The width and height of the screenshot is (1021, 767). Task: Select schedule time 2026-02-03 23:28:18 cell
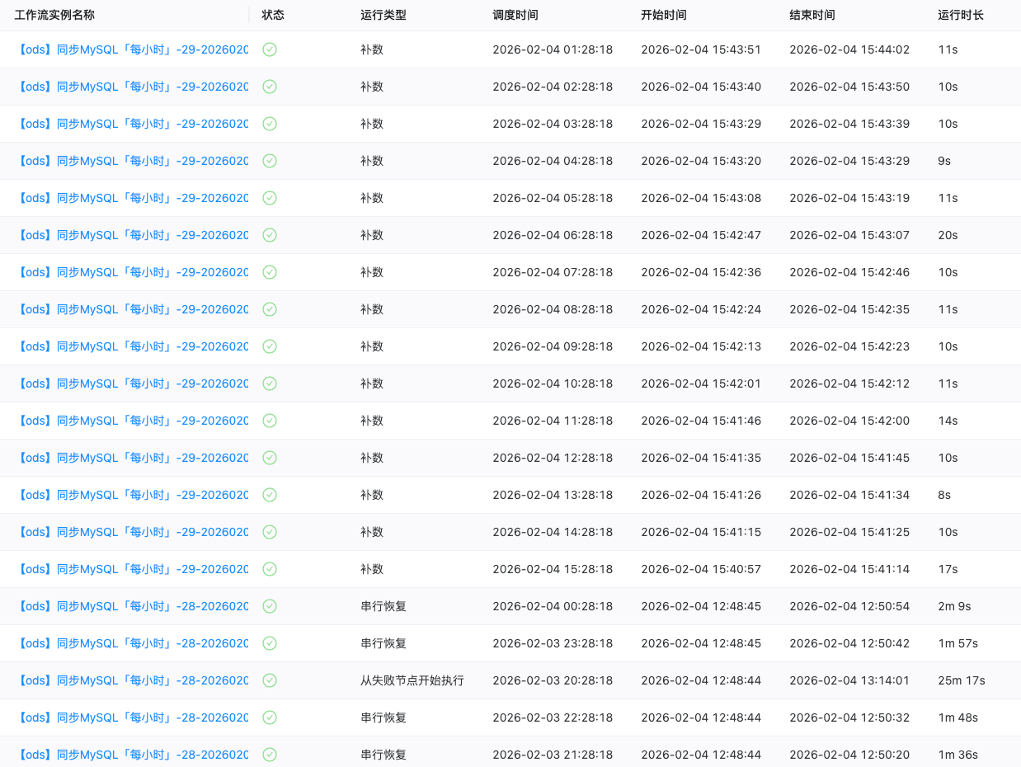click(x=553, y=643)
